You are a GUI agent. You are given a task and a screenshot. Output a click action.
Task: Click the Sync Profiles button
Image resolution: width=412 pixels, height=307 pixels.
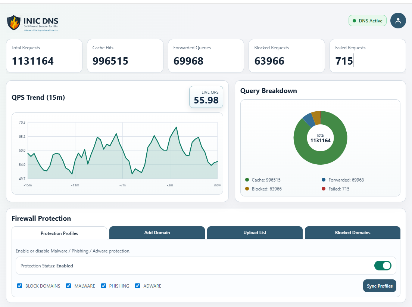pos(380,286)
